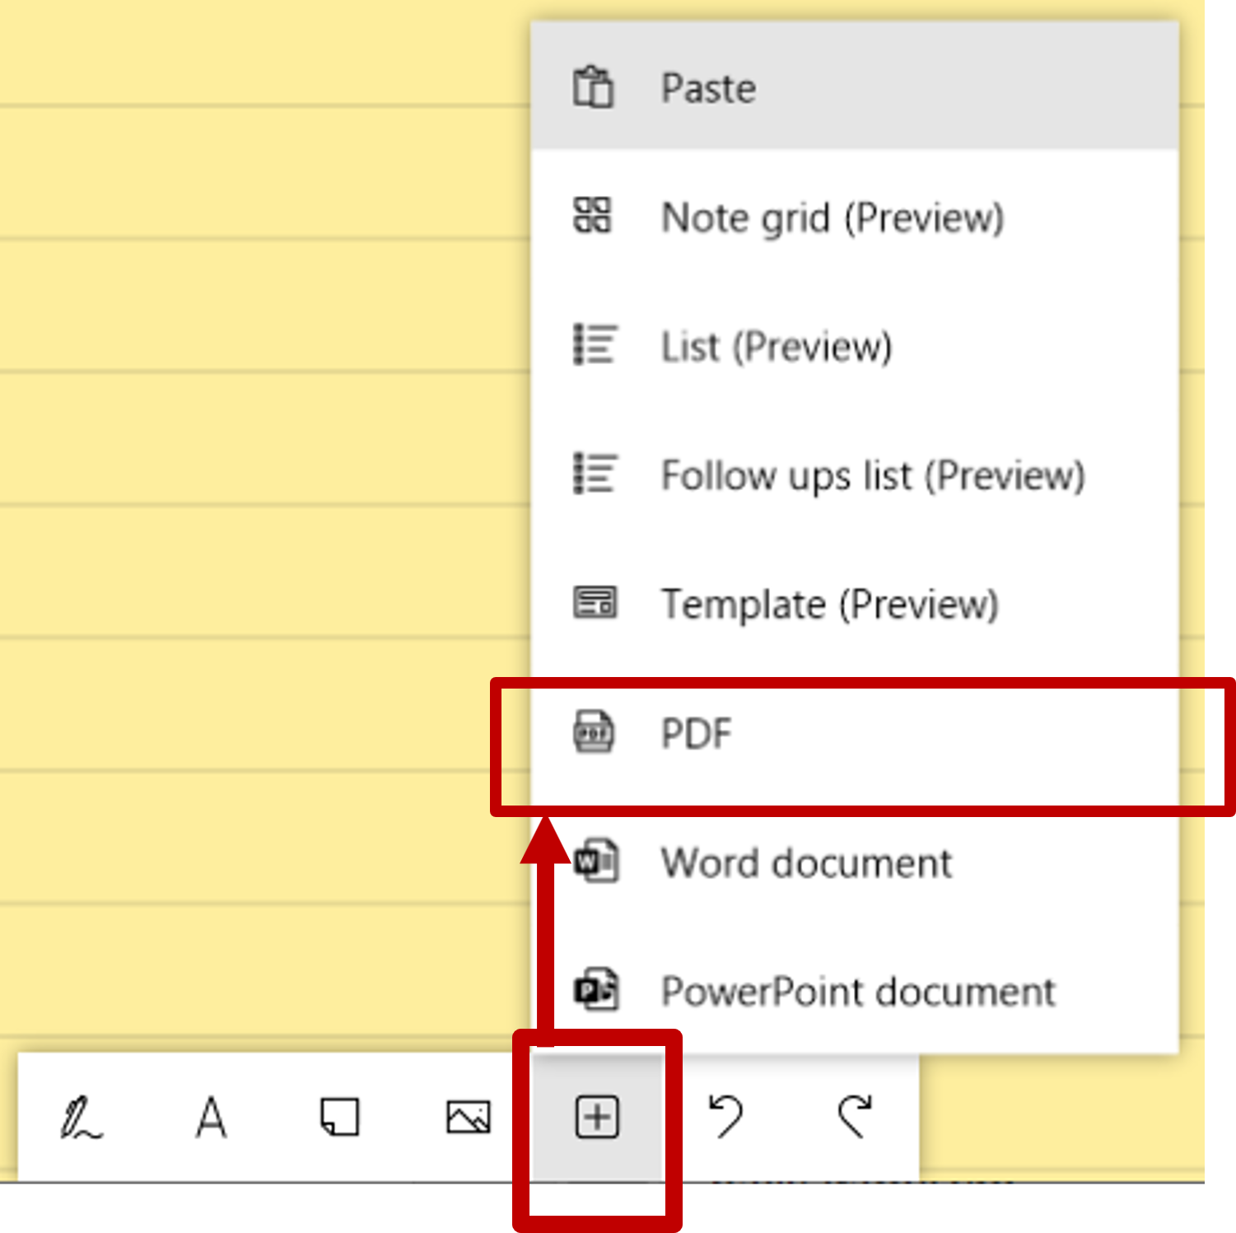
Task: Click the grid icon beside Note grid
Action: [593, 216]
